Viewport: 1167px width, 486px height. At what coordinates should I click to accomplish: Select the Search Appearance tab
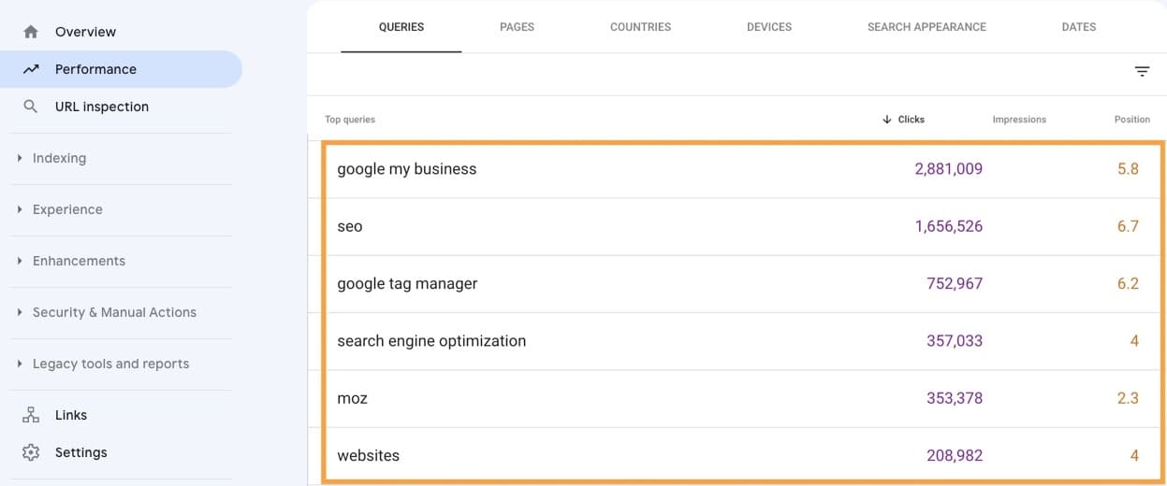point(926,27)
